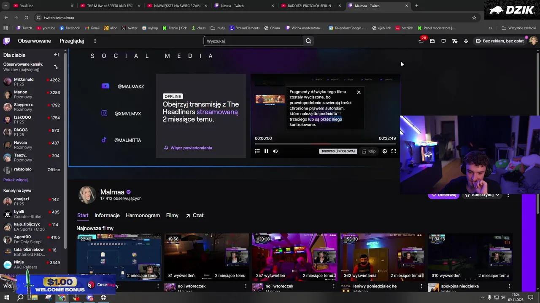
Task: Show hidden system tray icons
Action: click(x=483, y=298)
